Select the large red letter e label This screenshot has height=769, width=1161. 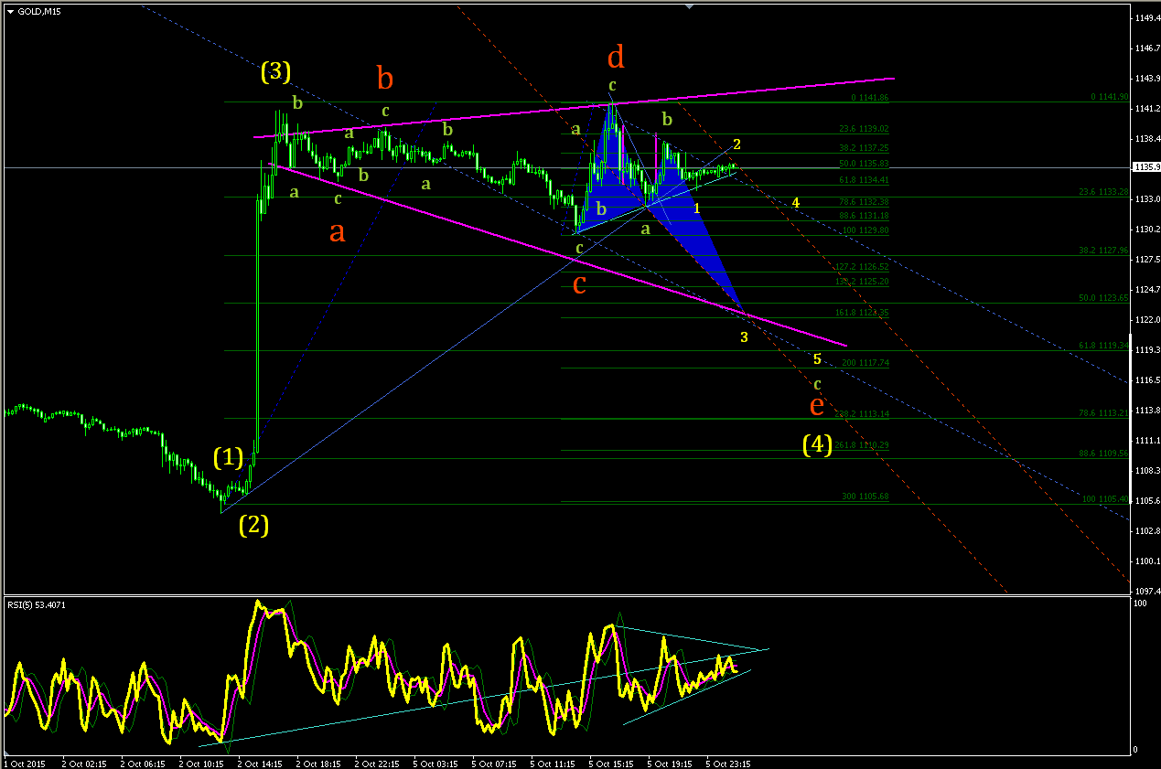pos(817,403)
